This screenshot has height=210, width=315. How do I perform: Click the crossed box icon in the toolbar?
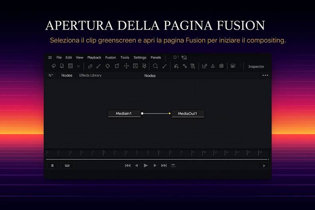135,66
